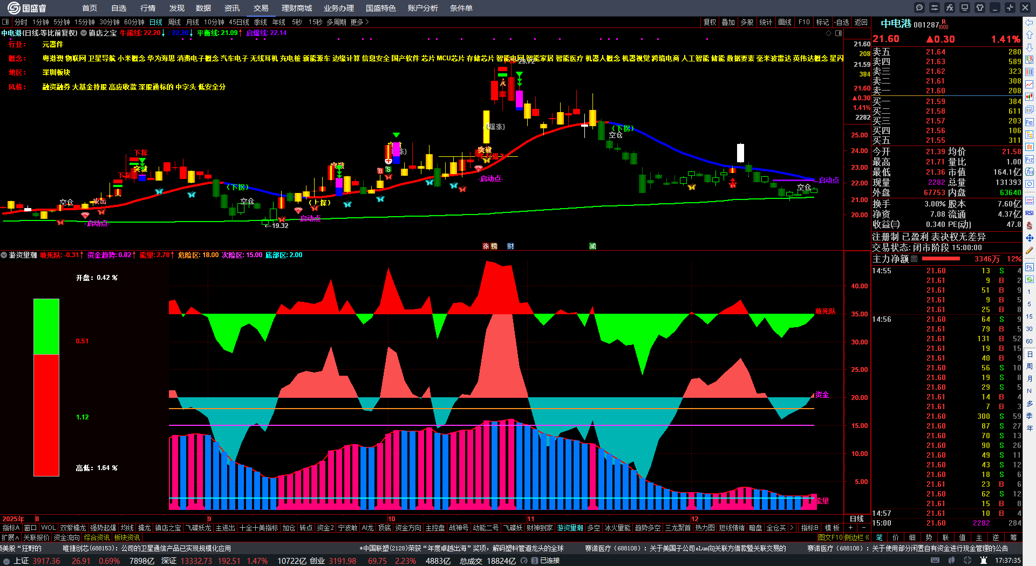Click the keyboard icon in status bar

[x=935, y=561]
